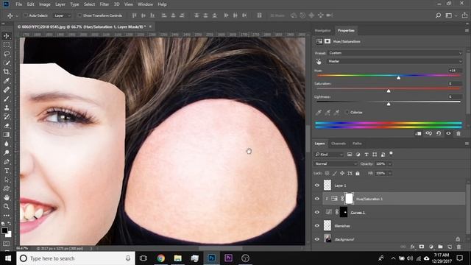Switch to the Navigator tab
Screen dimensions: 471x265
(322, 31)
